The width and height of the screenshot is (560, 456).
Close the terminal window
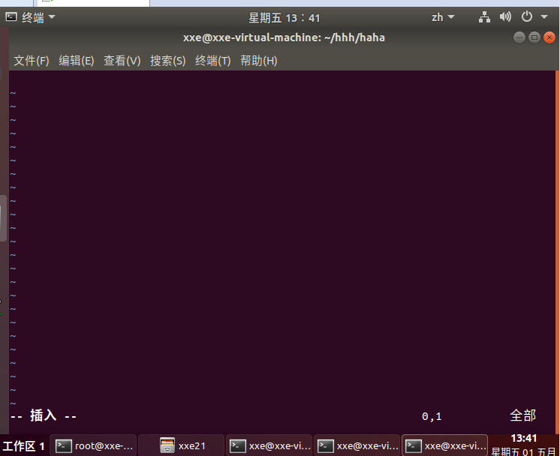click(549, 37)
